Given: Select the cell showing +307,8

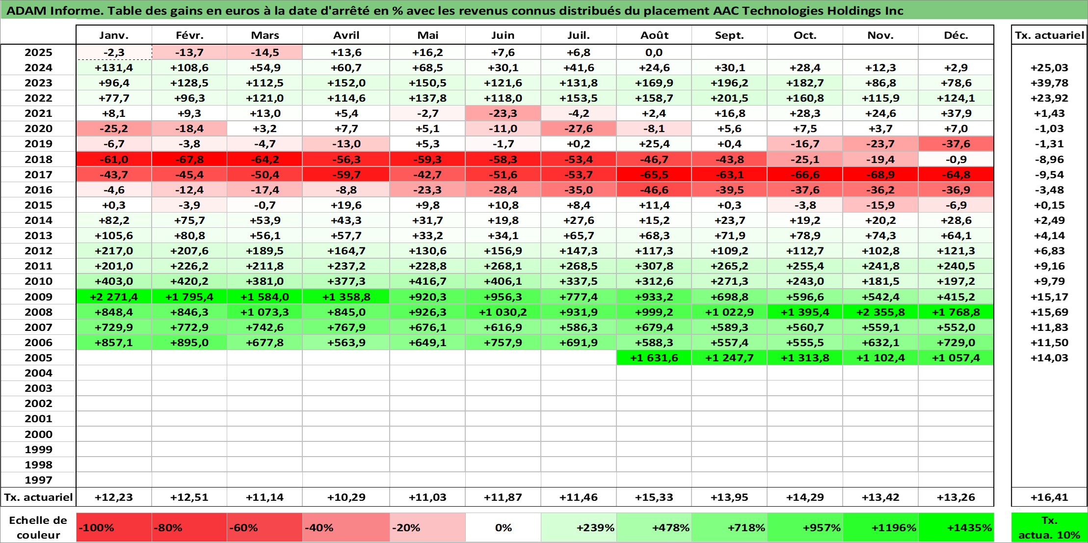Looking at the screenshot, I should click(x=654, y=266).
